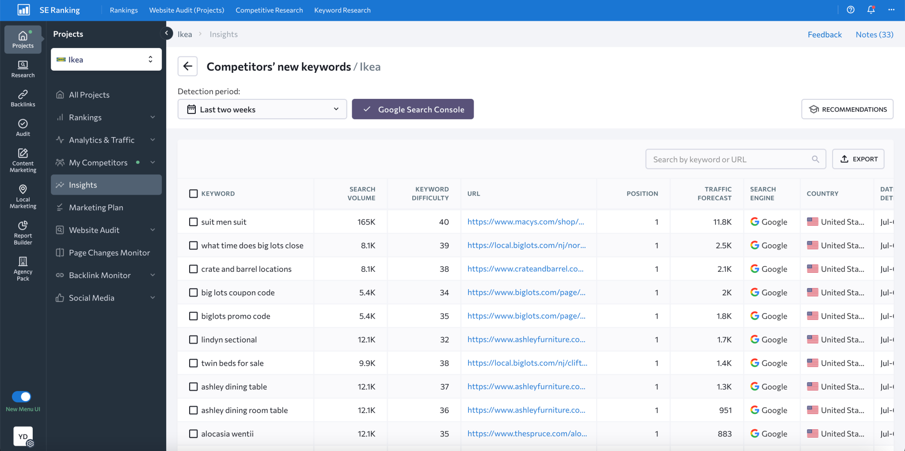The image size is (905, 451).
Task: Click the RECOMMENDATIONS button
Action: (x=847, y=109)
